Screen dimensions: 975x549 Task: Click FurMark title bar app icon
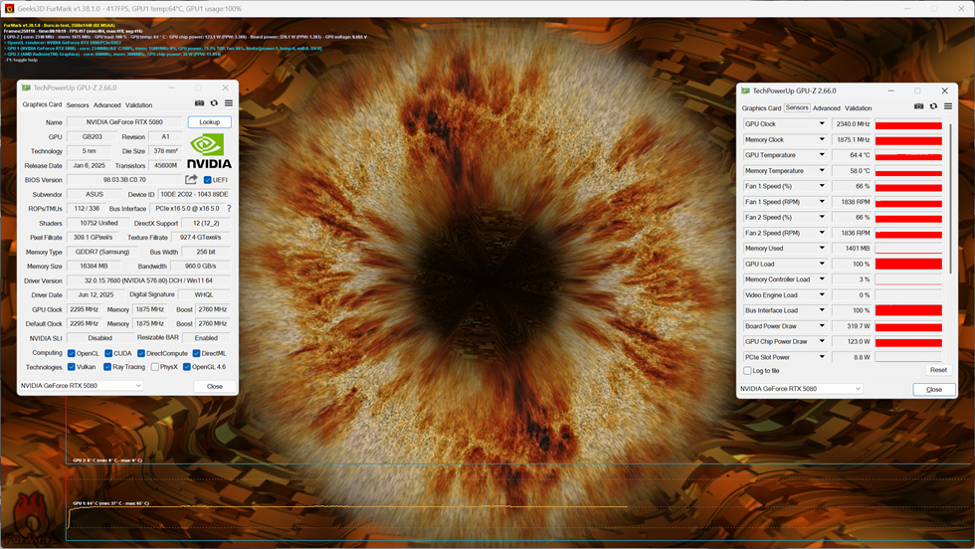coord(9,9)
